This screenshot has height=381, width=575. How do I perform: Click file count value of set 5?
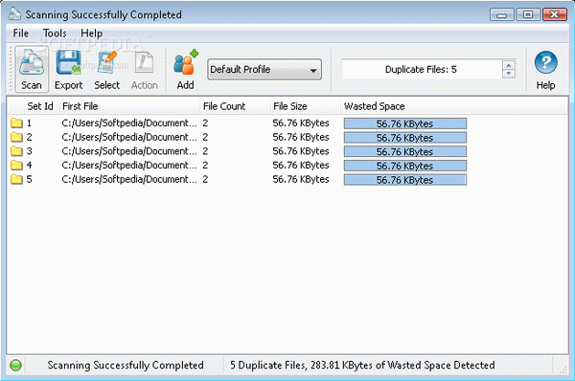point(205,180)
